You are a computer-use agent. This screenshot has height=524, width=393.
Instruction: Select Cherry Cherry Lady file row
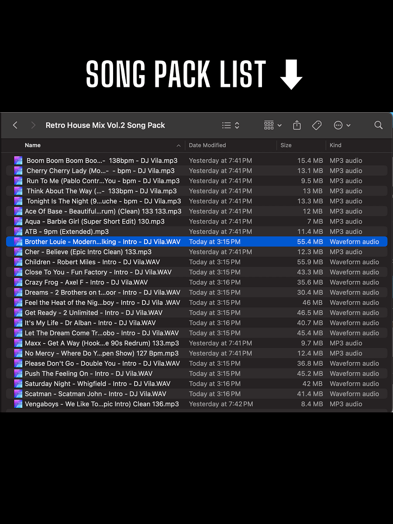196,171
